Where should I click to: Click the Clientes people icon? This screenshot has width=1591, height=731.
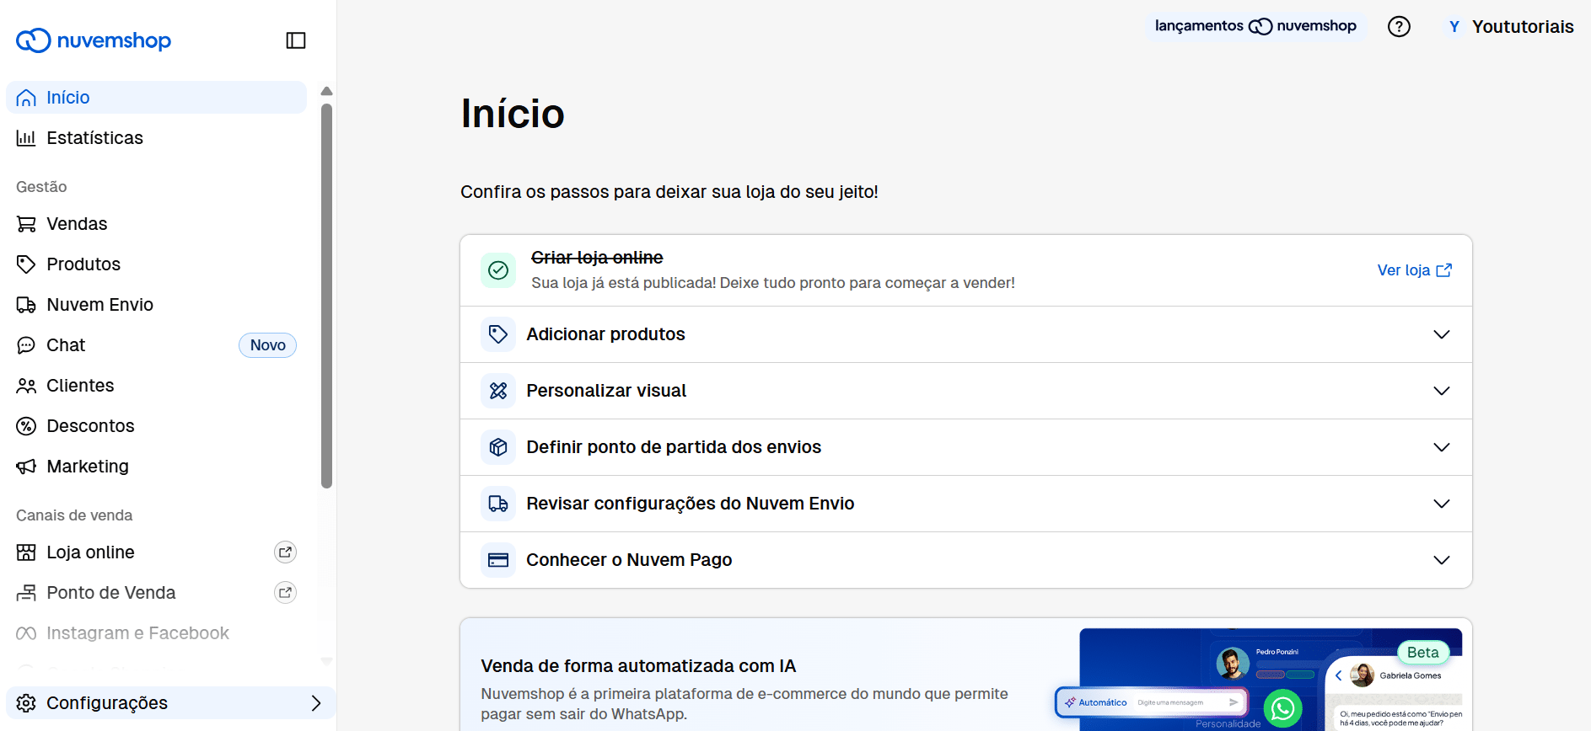pos(26,386)
